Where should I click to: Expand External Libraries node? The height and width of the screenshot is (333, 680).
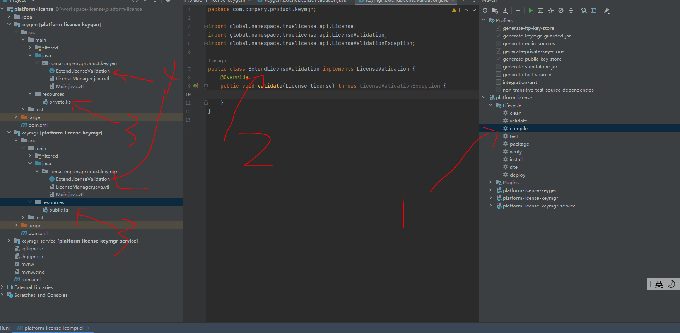point(2,287)
